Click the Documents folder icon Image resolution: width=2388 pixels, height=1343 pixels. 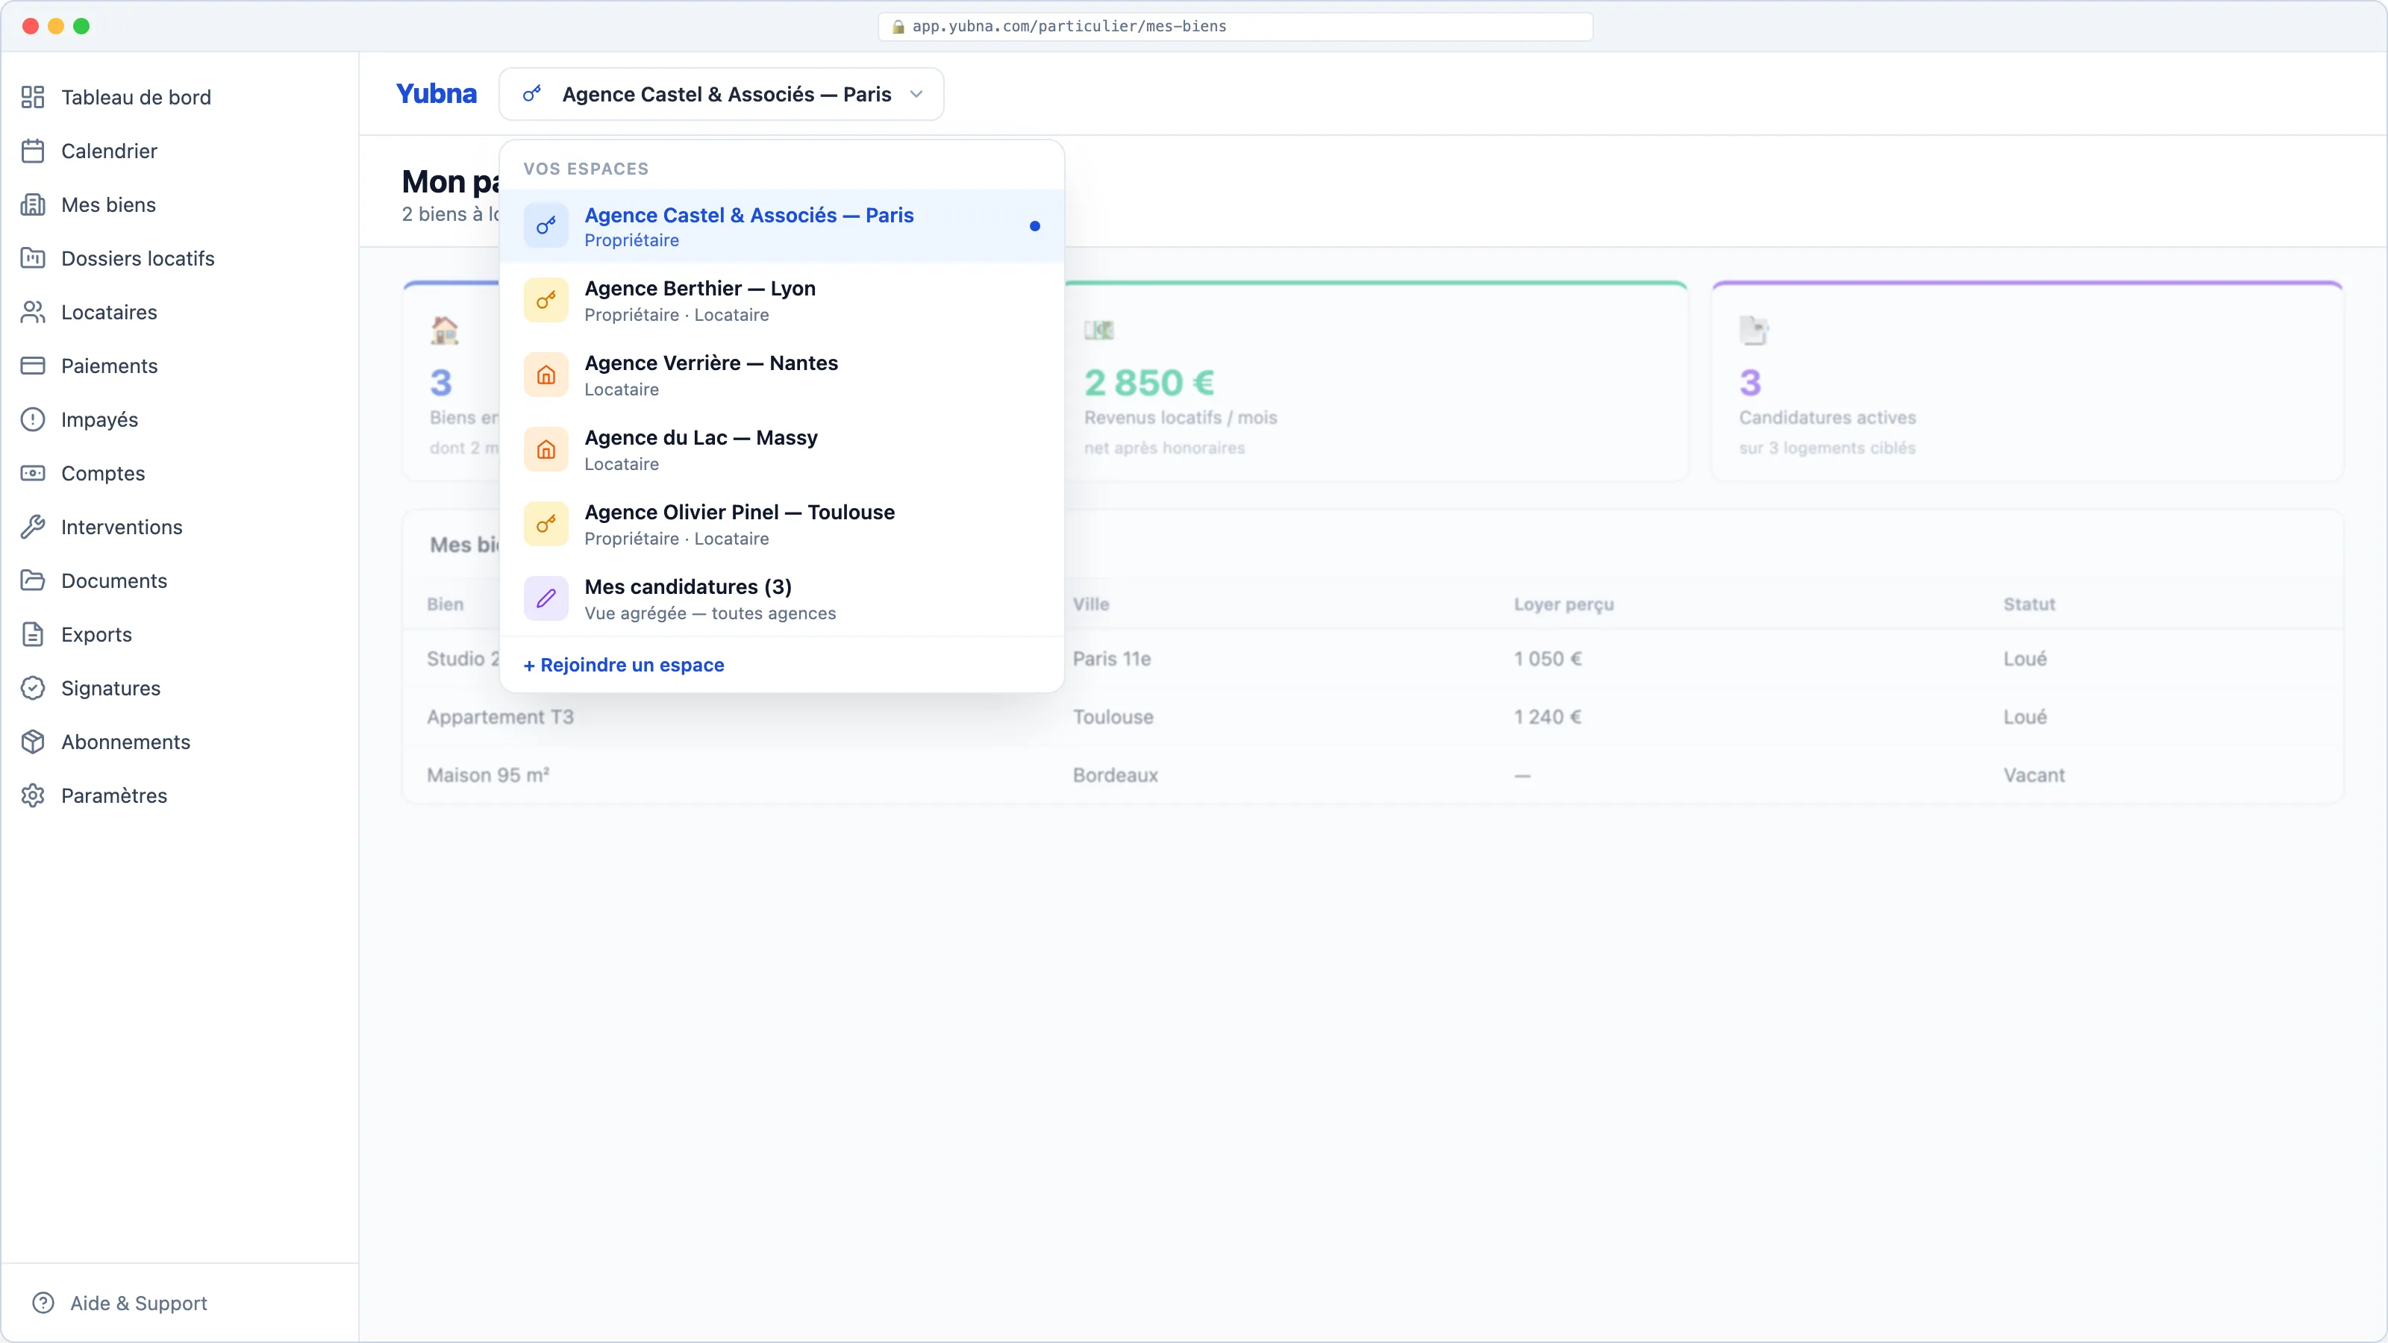click(x=34, y=581)
